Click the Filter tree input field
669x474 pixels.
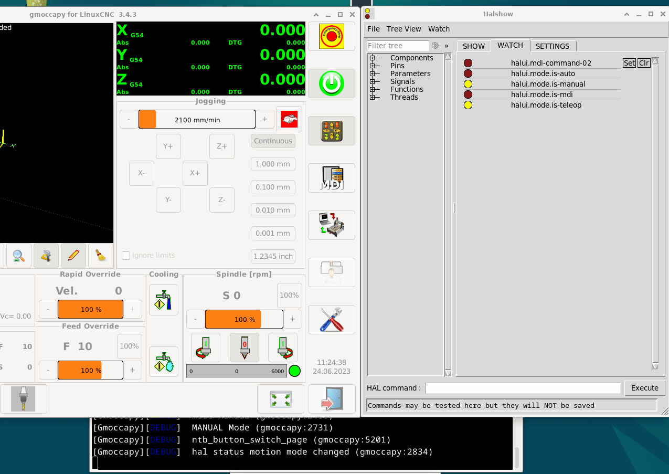click(398, 46)
